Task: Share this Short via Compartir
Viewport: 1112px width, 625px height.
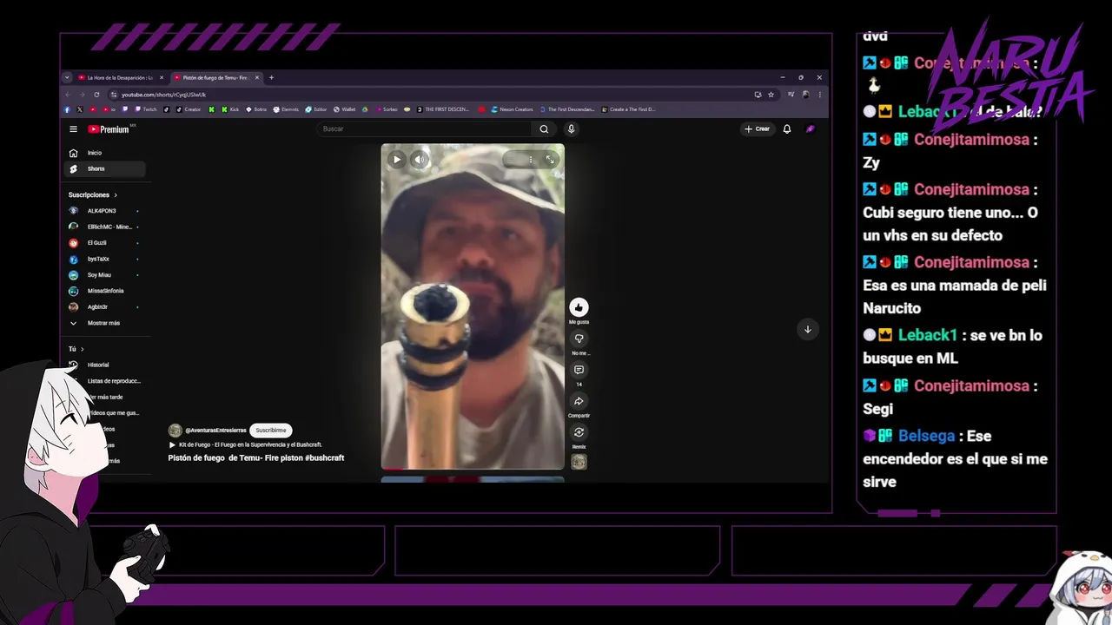Action: (x=579, y=401)
